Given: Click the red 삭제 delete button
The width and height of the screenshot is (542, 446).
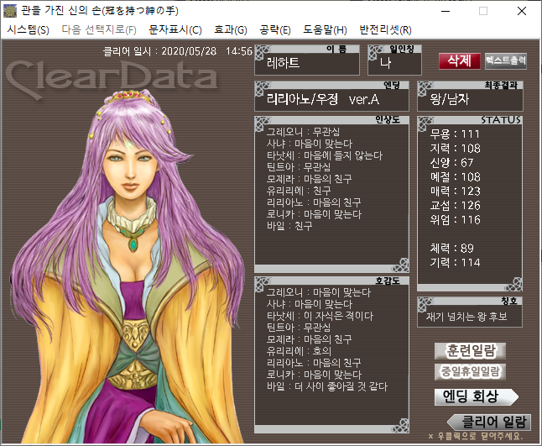Looking at the screenshot, I should tap(460, 61).
